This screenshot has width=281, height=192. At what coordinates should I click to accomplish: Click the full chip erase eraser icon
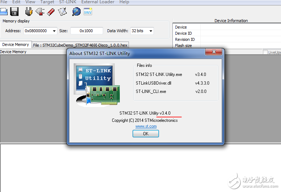point(51,12)
